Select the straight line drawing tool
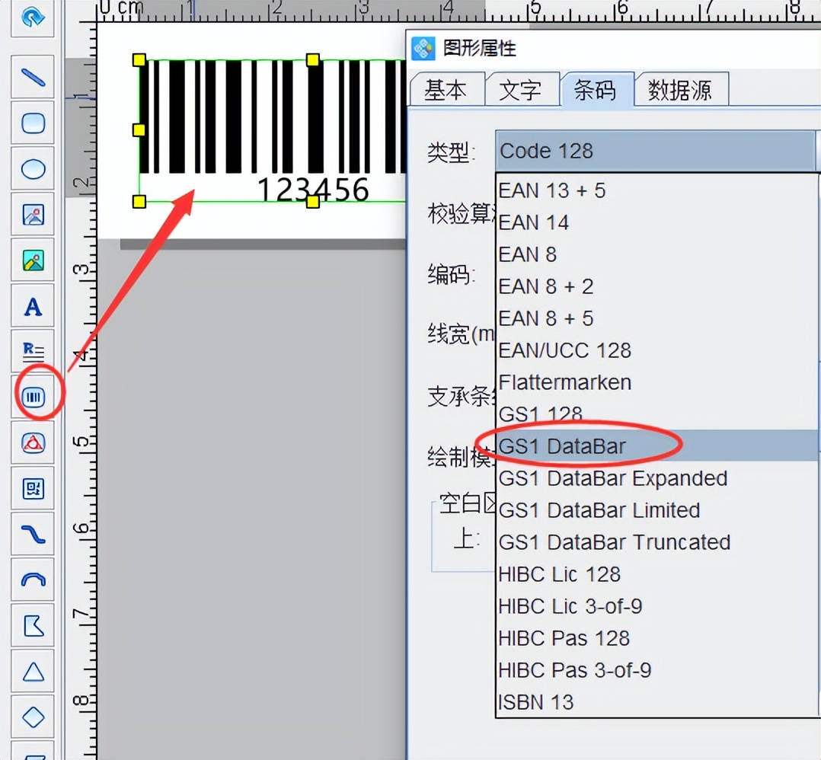Viewport: 821px width, 760px height. coord(33,78)
